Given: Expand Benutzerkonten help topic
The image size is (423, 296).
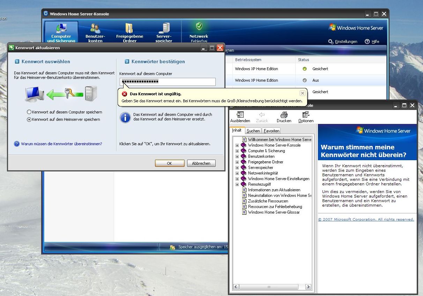Looking at the screenshot, I should click(237, 156).
